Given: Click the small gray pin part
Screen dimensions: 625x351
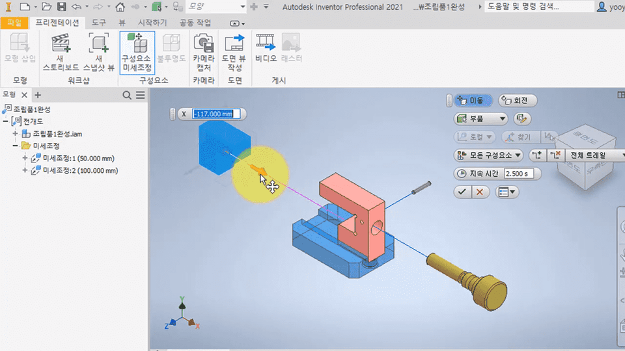Looking at the screenshot, I should (x=421, y=188).
